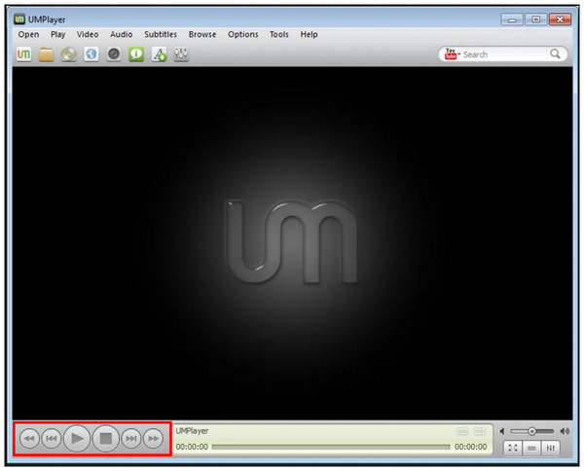The height and width of the screenshot is (471, 584).
Task: Toggle the playlist button
Action: click(x=531, y=448)
